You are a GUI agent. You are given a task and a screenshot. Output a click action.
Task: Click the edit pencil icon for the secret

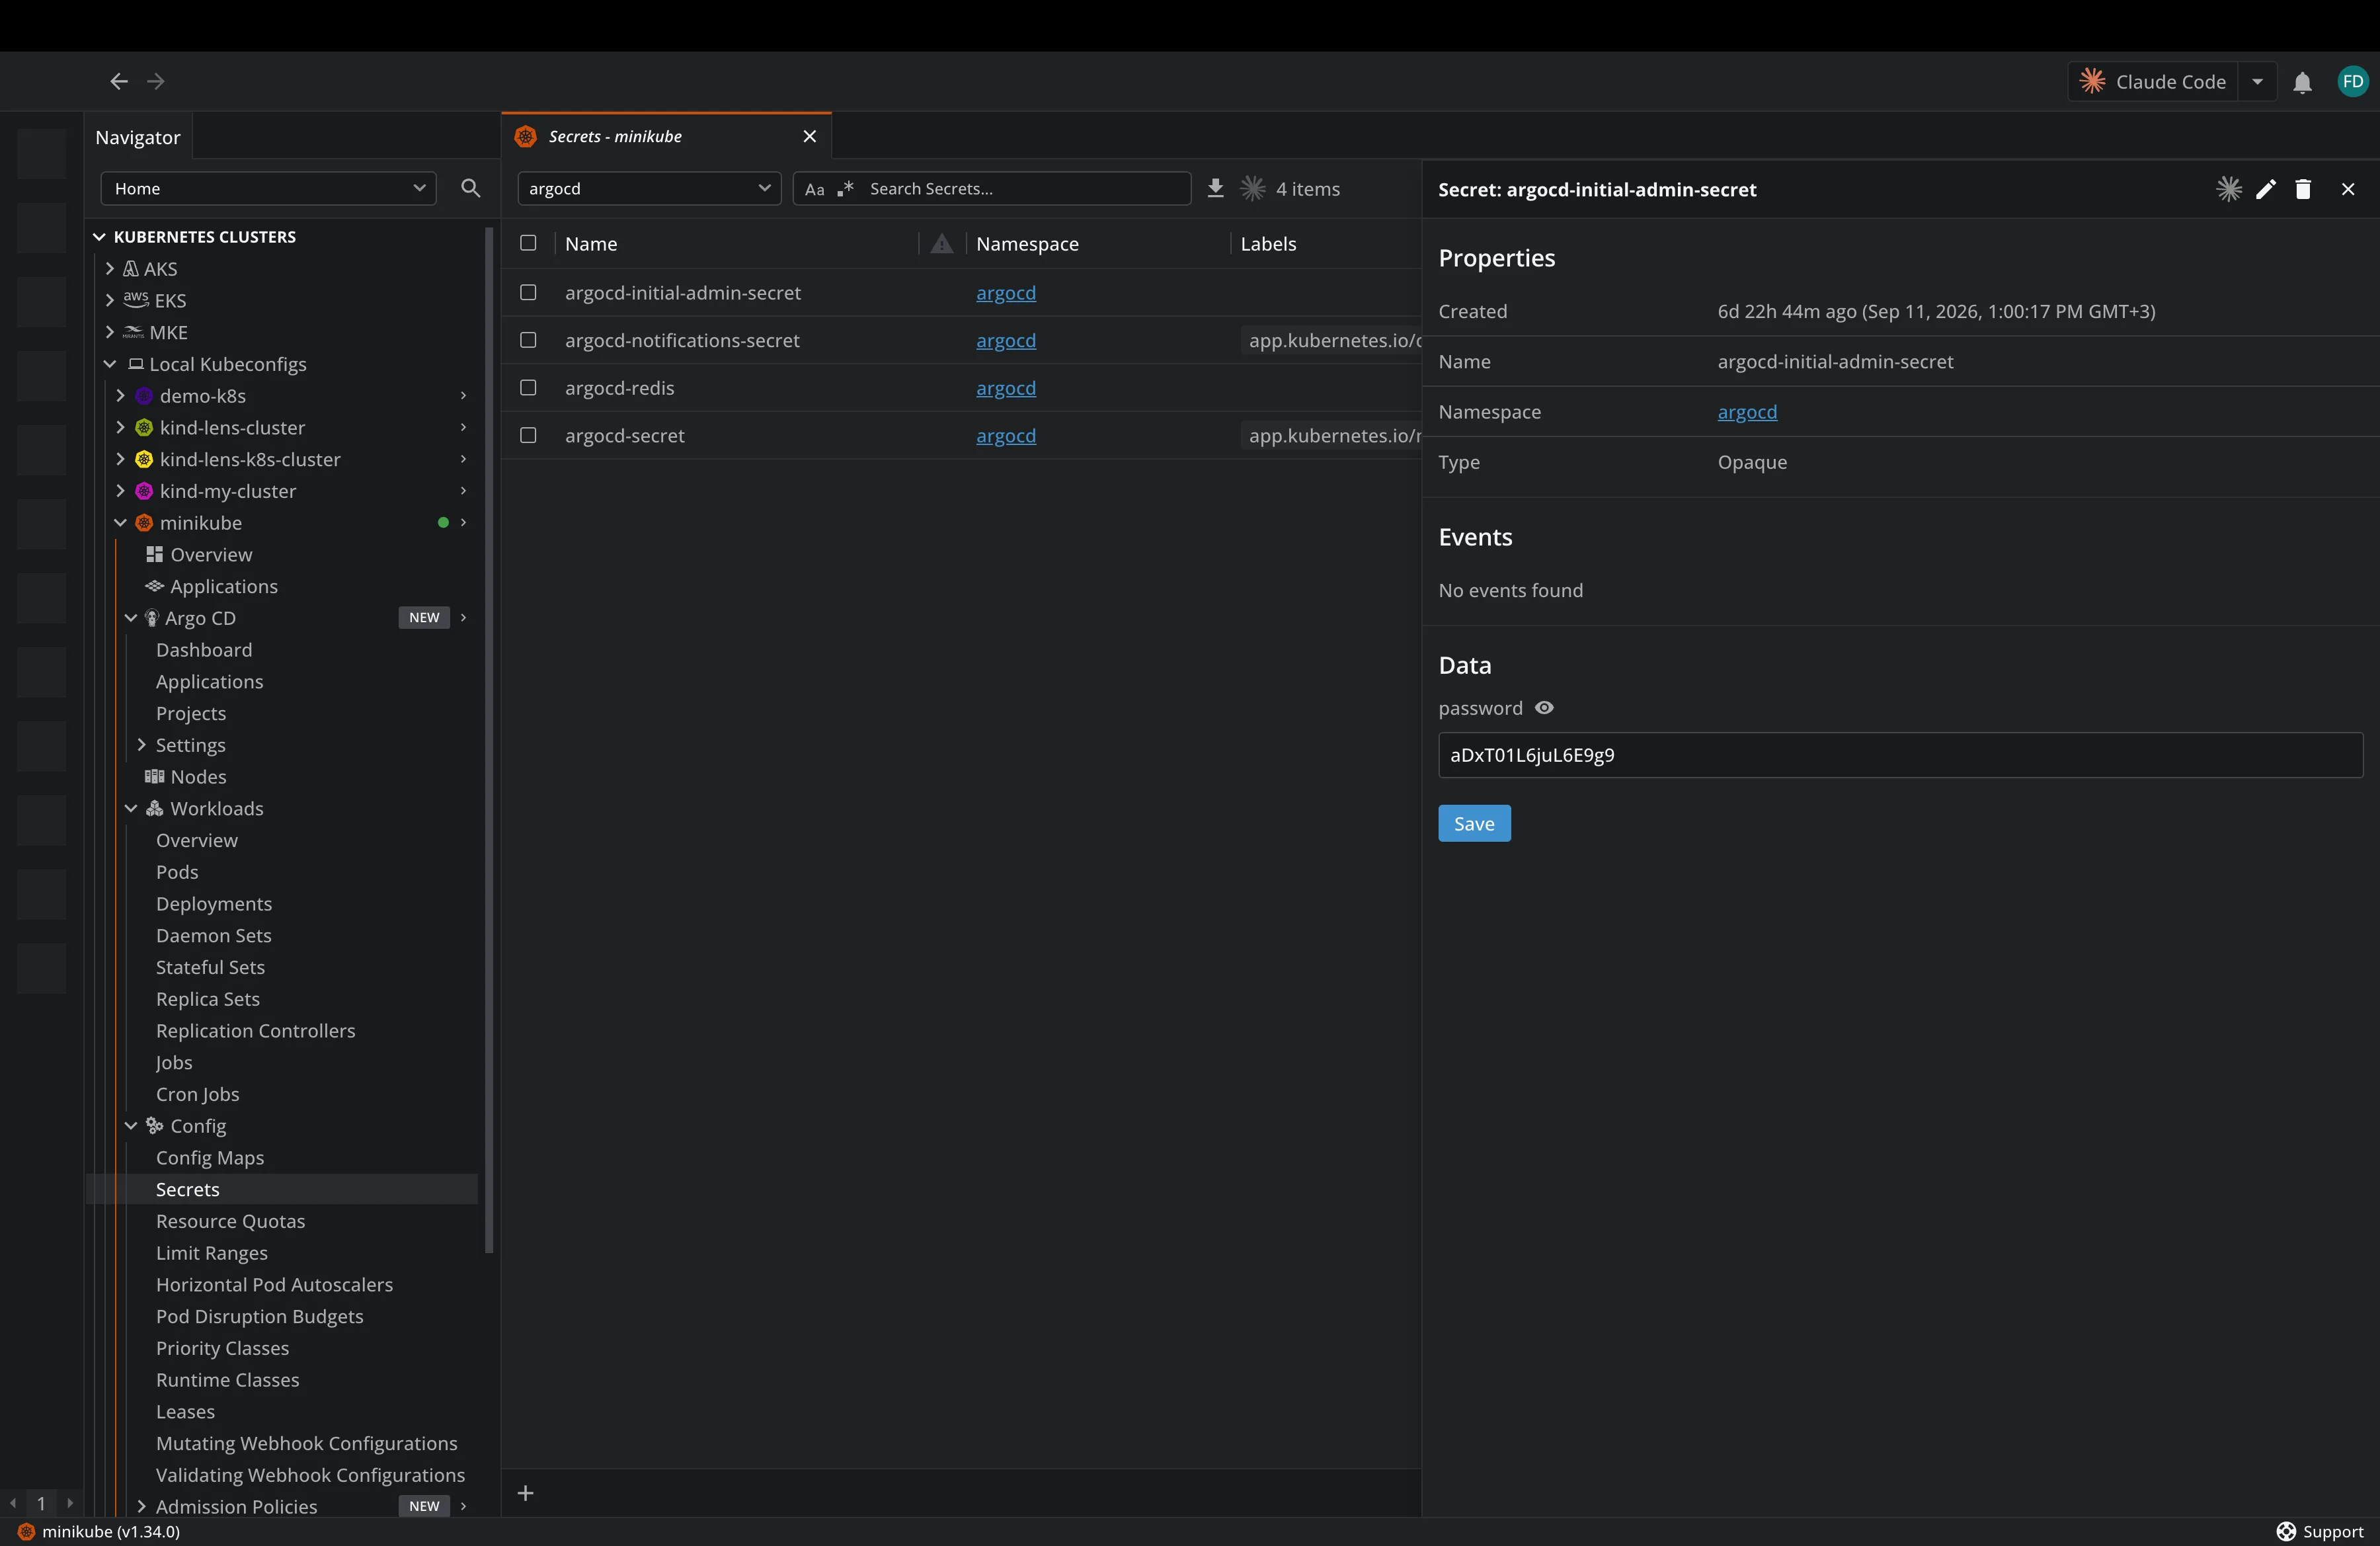pos(2266,189)
